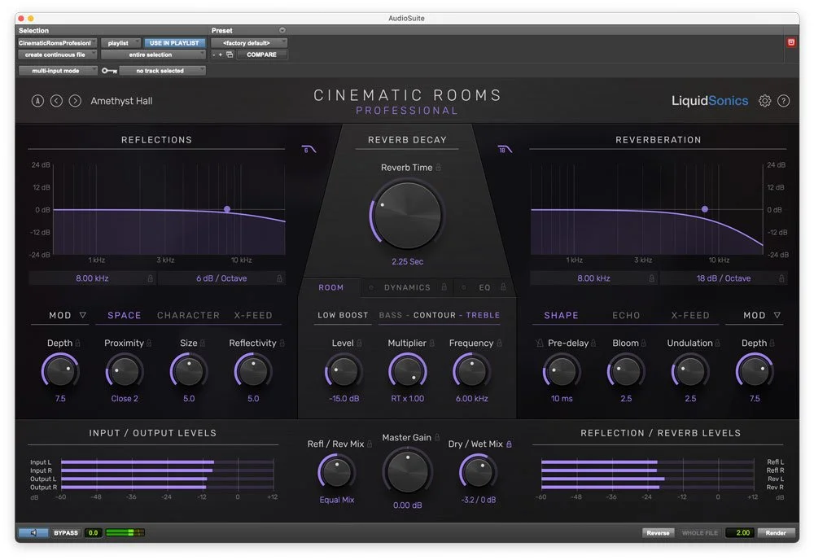Toggle the Reverse processing option
Viewport: 814px width, 560px height.
[658, 532]
